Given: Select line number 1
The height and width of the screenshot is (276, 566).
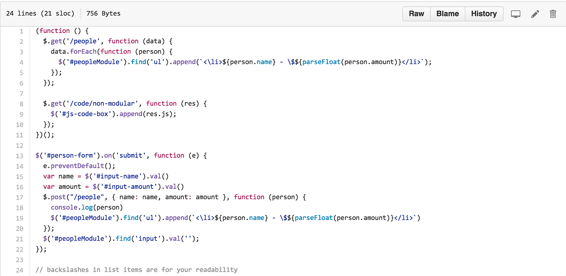Looking at the screenshot, I should tap(21, 31).
